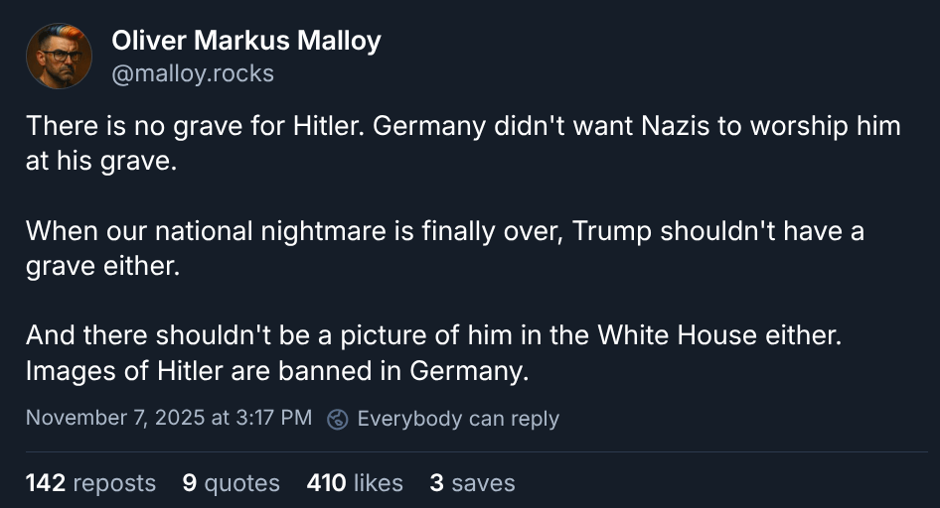This screenshot has width=940, height=508.
Task: View the list of 142 reposts
Action: tap(90, 483)
